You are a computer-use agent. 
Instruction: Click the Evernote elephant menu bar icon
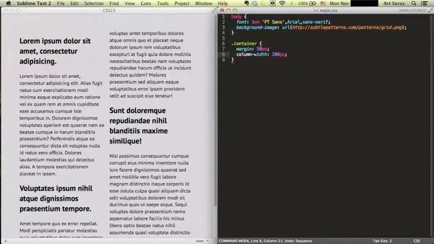click(x=246, y=3)
